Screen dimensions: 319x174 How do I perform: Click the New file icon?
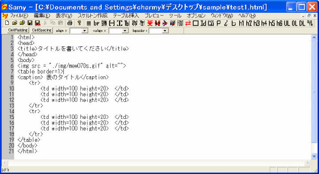(x=7, y=23)
